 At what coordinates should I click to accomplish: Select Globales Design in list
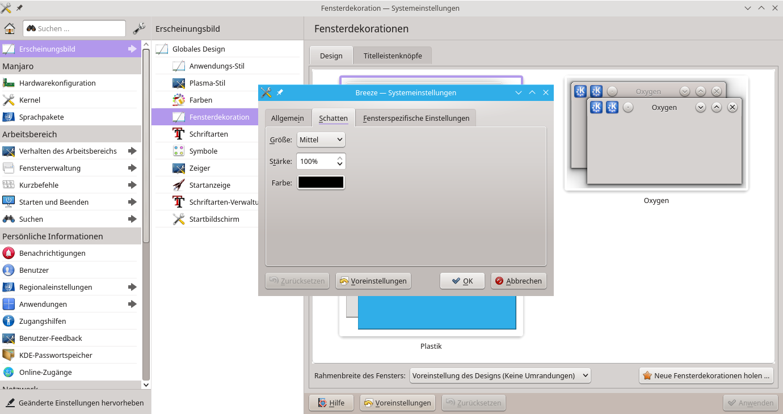tap(227, 49)
